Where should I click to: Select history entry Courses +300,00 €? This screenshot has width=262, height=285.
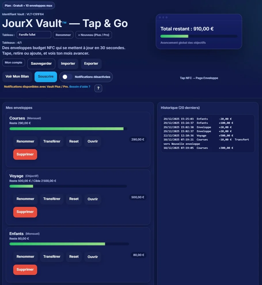pyautogui.click(x=198, y=148)
